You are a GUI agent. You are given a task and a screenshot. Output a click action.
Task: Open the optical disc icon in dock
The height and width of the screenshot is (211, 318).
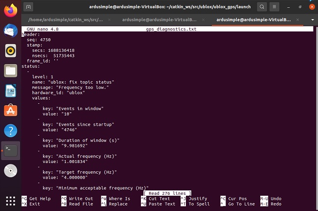pyautogui.click(x=10, y=170)
